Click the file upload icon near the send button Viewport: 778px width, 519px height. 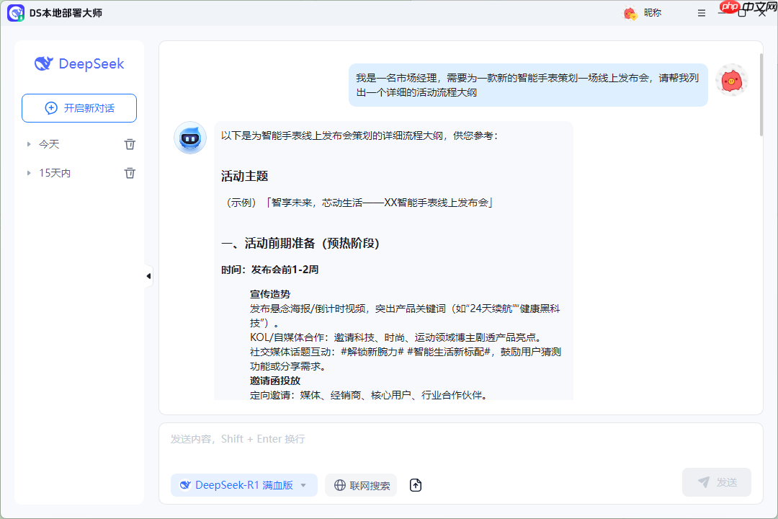pos(415,485)
